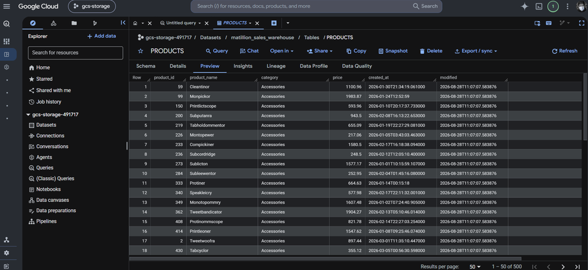The width and height of the screenshot is (588, 270).
Task: Open the three-dot settings and utilities menu
Action: tap(568, 6)
